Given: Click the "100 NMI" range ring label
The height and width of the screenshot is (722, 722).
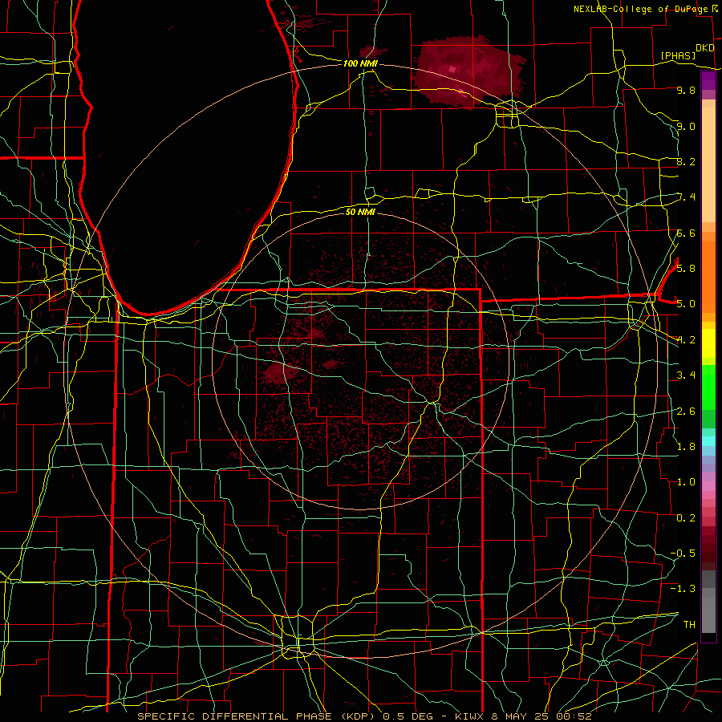Looking at the screenshot, I should tap(360, 63).
